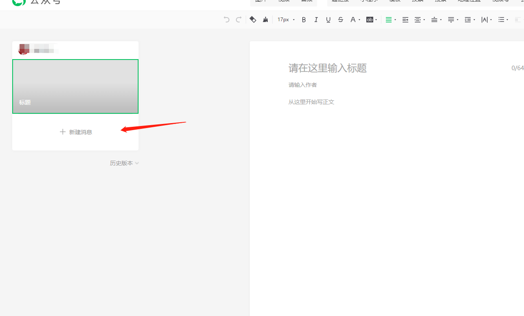
Task: Select the 标题 article cover thumbnail
Action: point(75,86)
